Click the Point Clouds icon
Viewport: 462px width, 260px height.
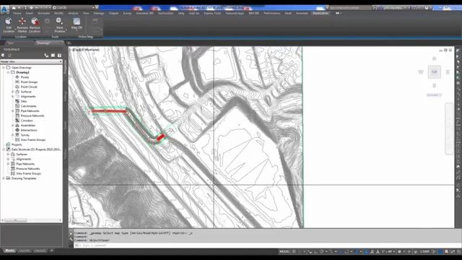click(x=17, y=87)
